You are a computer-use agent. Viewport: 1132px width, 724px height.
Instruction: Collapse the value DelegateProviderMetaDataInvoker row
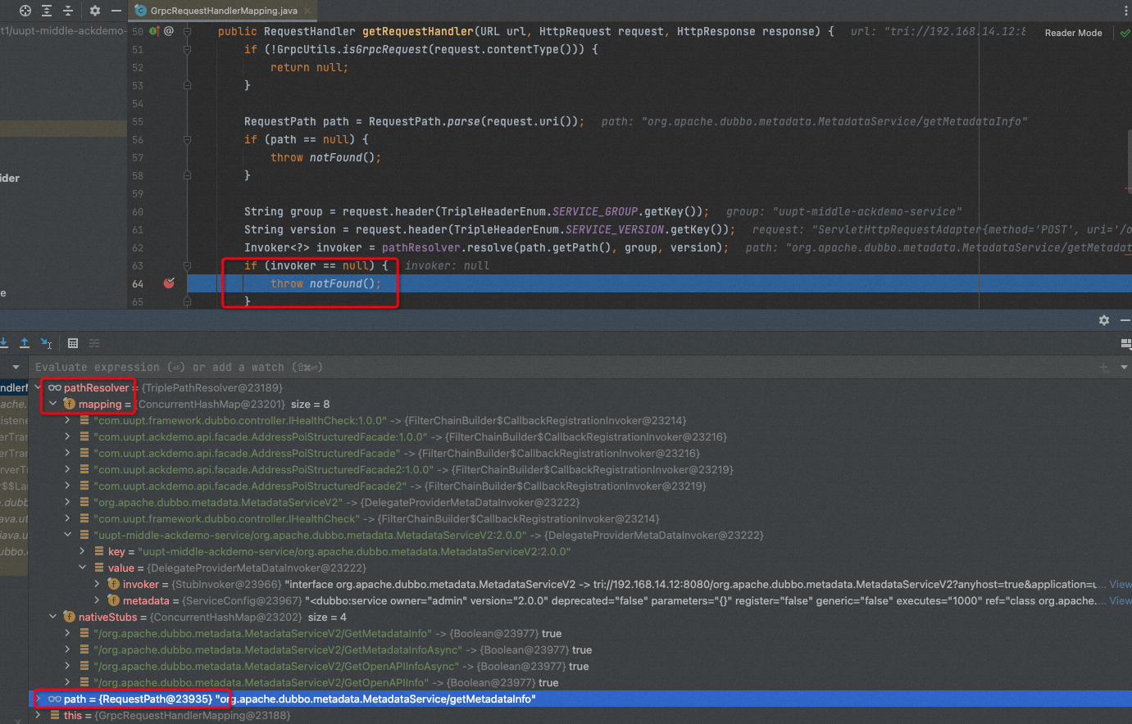point(82,568)
